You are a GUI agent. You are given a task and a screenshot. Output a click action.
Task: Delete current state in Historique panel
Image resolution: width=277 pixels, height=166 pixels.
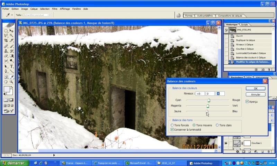[269, 70]
